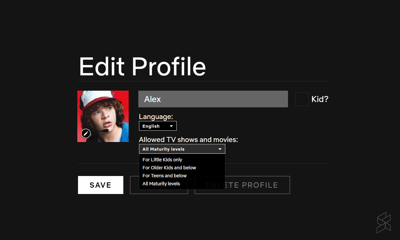This screenshot has height=240, width=400.
Task: Click the maturity level dropdown caret arrow
Action: coord(220,149)
